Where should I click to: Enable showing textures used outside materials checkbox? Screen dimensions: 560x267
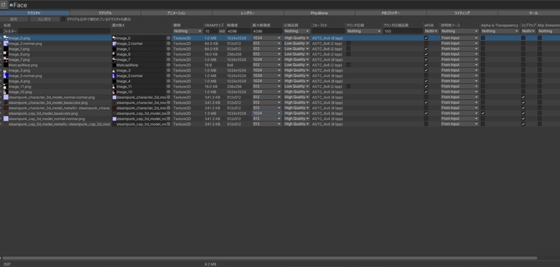point(63,19)
